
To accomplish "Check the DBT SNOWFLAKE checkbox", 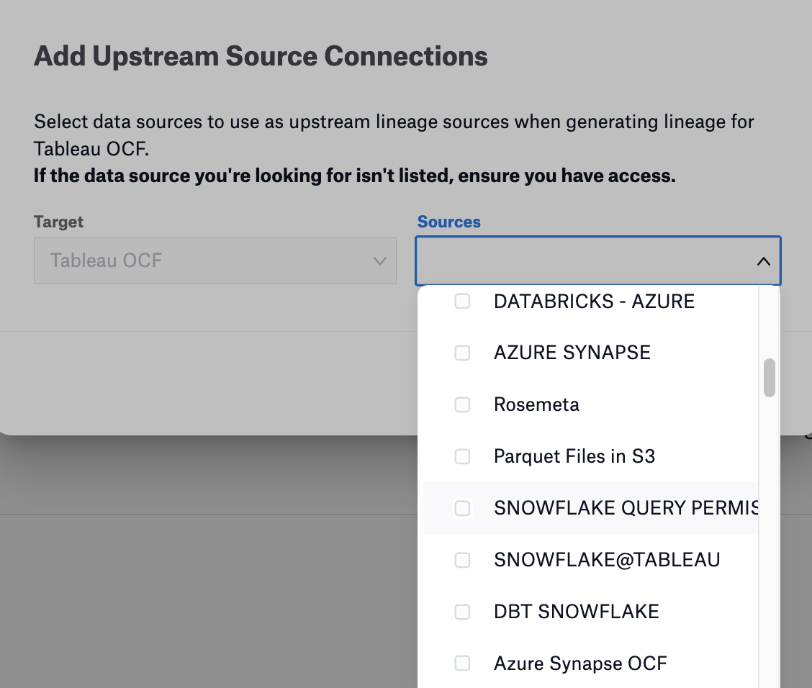I will (x=462, y=612).
